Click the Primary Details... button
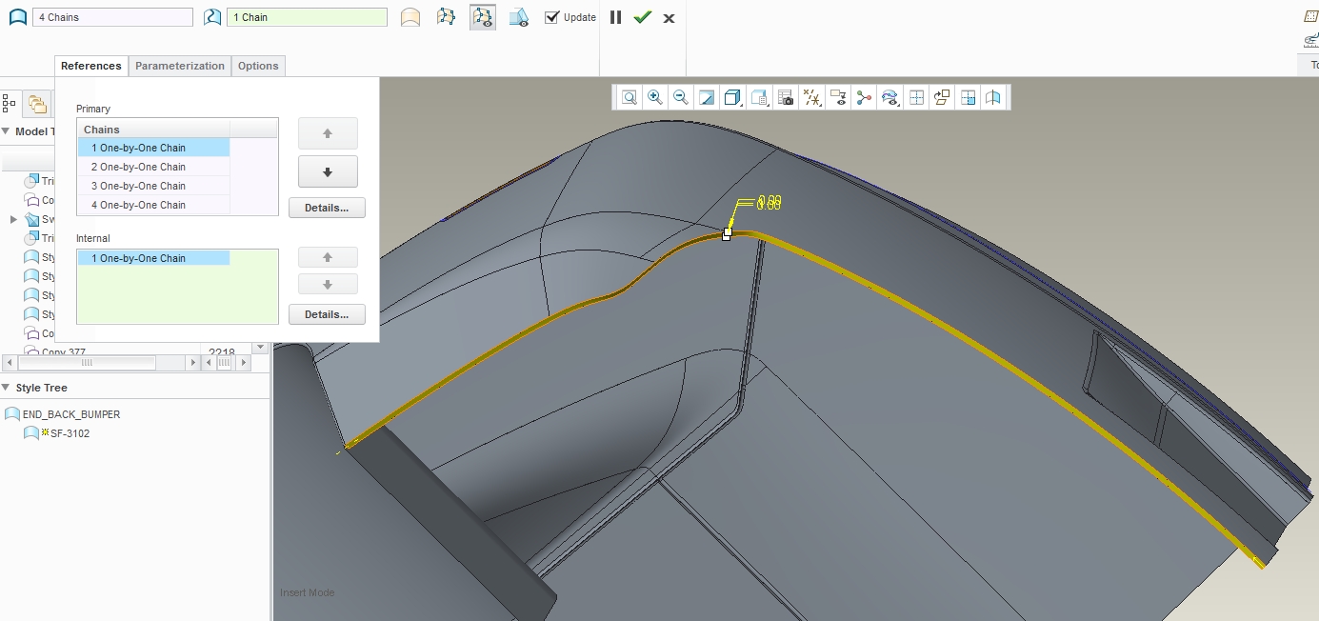This screenshot has height=621, width=1319. [x=327, y=208]
